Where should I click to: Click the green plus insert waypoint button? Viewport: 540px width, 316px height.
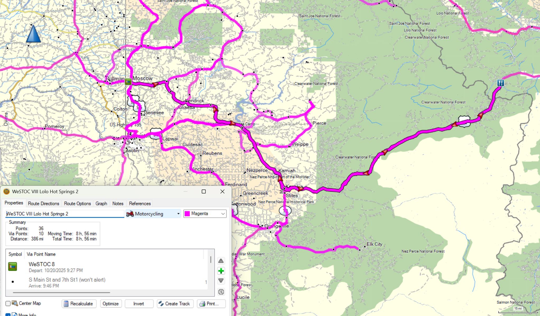click(x=221, y=271)
